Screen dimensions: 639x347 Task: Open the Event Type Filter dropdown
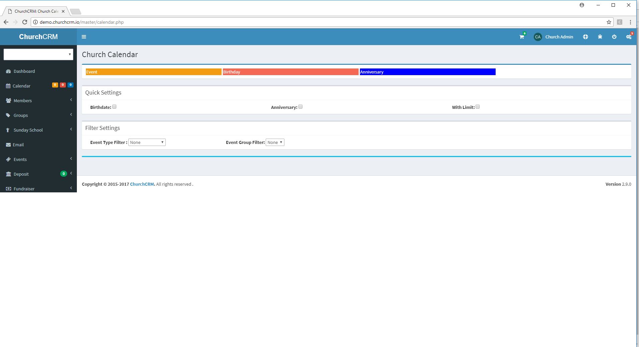[147, 142]
